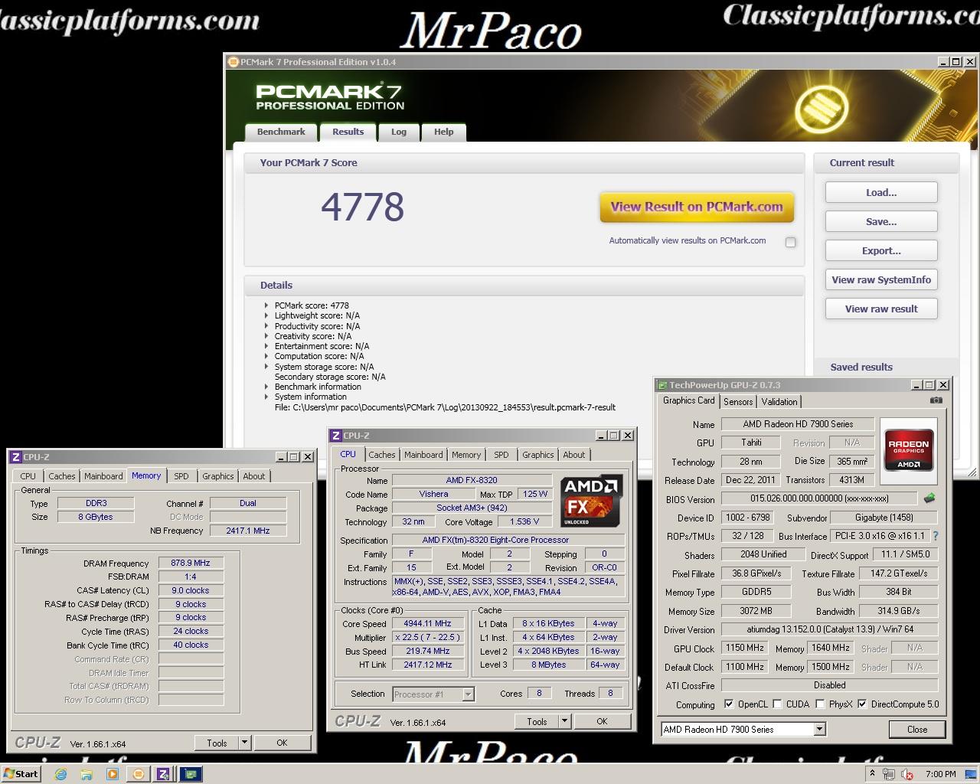
Task: Open the GPU-Z Validation tab
Action: pos(779,401)
